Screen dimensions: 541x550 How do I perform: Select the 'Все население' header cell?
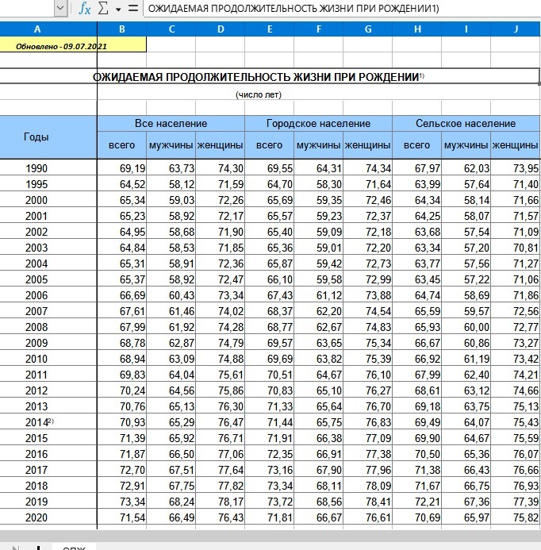click(171, 124)
